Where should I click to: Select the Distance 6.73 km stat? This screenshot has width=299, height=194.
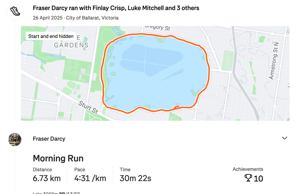click(x=47, y=175)
